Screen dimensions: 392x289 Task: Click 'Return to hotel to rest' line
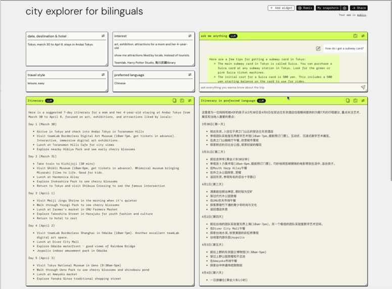tap(57, 218)
